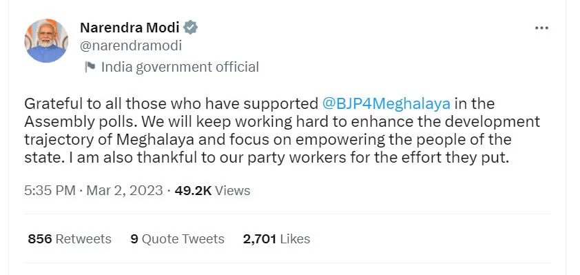Image resolution: width=580 pixels, height=275 pixels.
Task: Select the Retweets label text
Action: [x=83, y=239]
